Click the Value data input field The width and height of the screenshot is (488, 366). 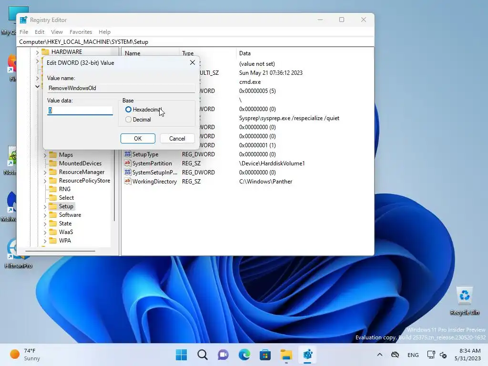tap(80, 111)
